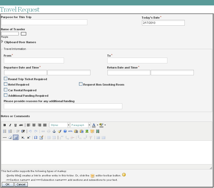This screenshot has width=214, height=188.
Task: Open the text color picker arrow
Action: point(97,125)
